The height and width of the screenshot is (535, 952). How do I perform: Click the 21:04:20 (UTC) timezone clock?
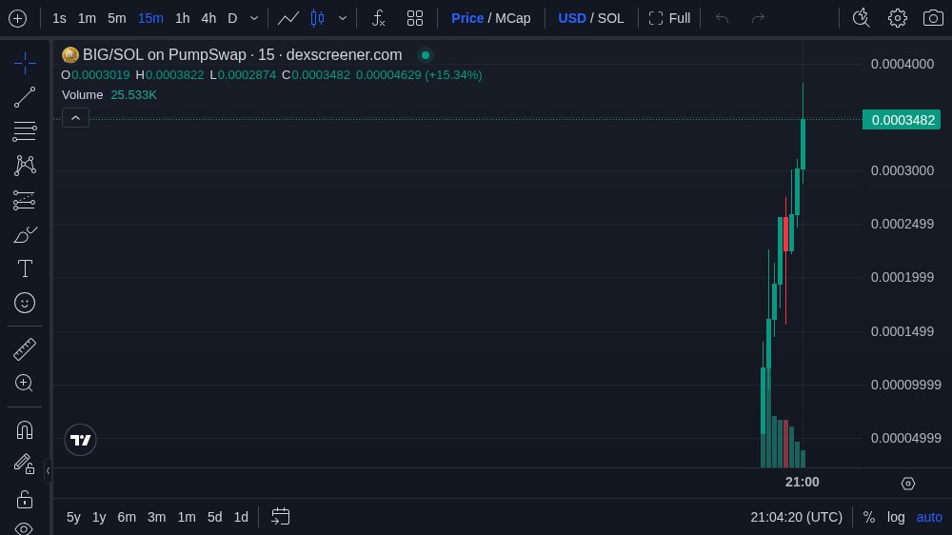[x=796, y=517]
